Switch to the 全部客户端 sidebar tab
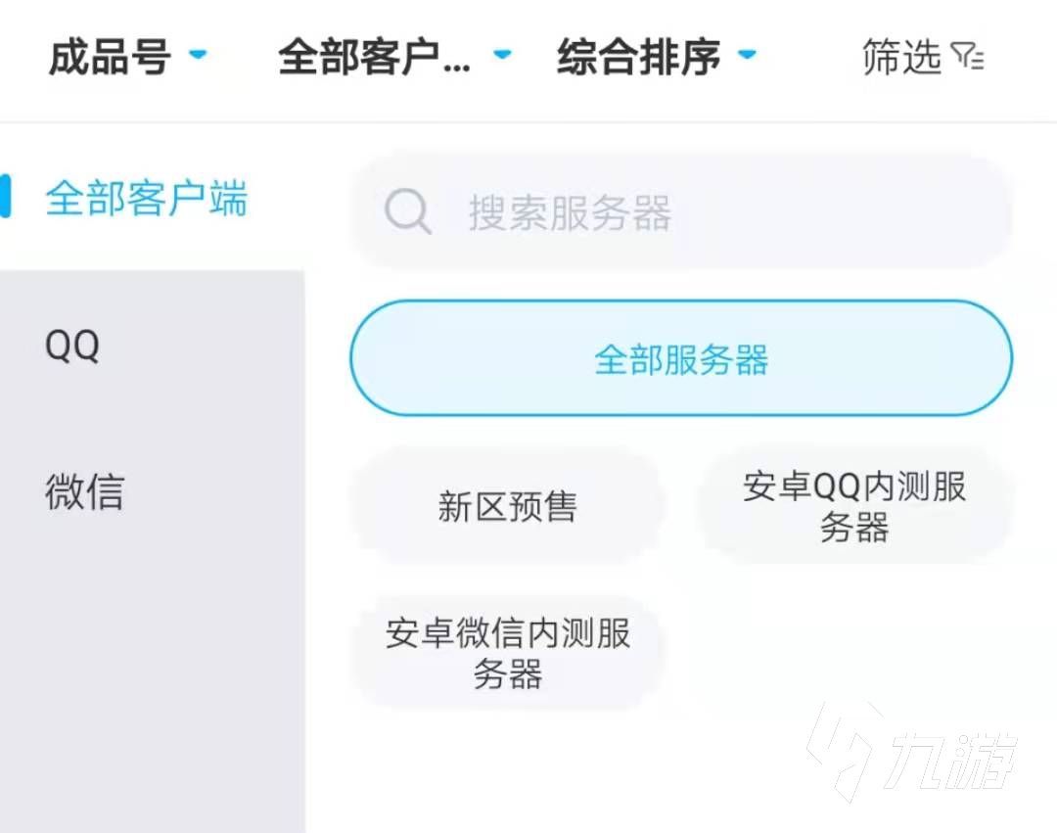 147,199
